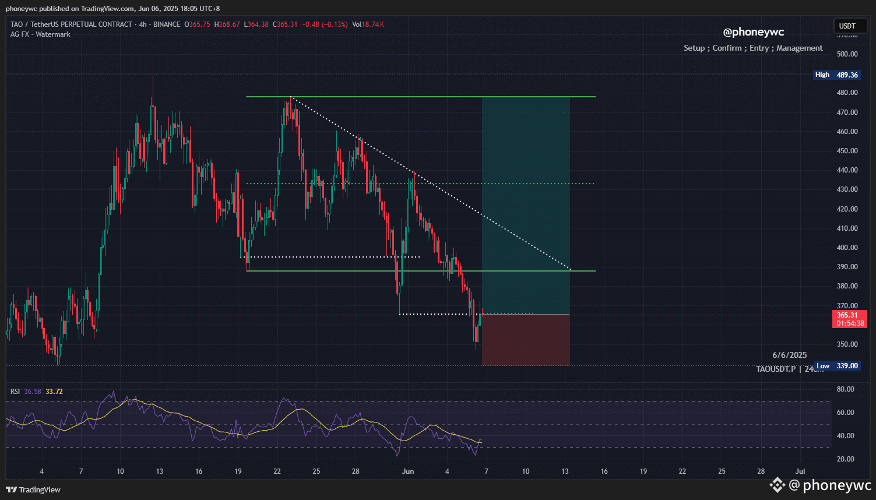Viewport: 876px width, 500px height.
Task: Click the close value C365.31 in legend
Action: (285, 24)
